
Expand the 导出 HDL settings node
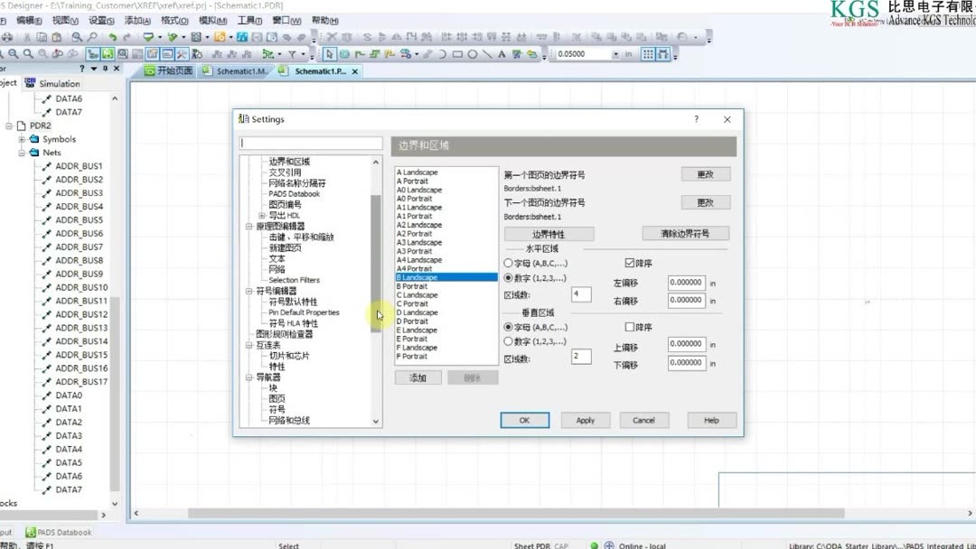coord(260,216)
